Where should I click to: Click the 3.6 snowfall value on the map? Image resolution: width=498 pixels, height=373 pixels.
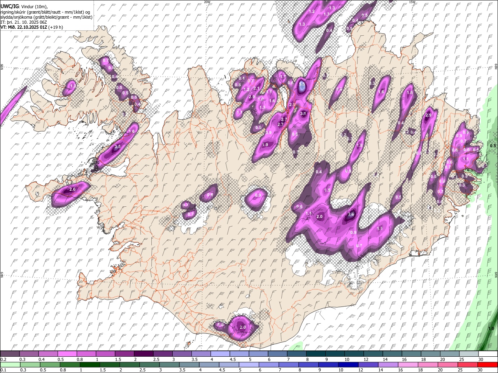(x=351, y=214)
